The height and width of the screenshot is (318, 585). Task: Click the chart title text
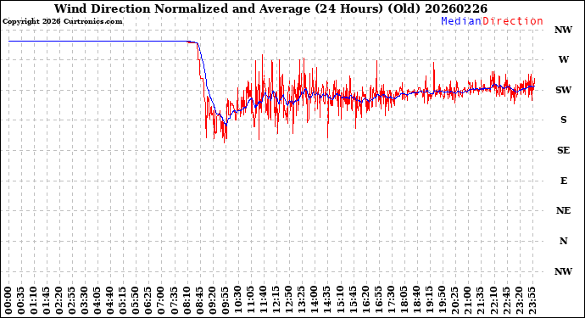click(270, 8)
